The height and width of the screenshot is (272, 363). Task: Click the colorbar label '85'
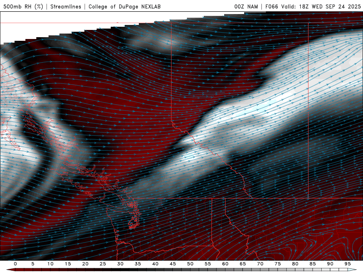point(313,264)
